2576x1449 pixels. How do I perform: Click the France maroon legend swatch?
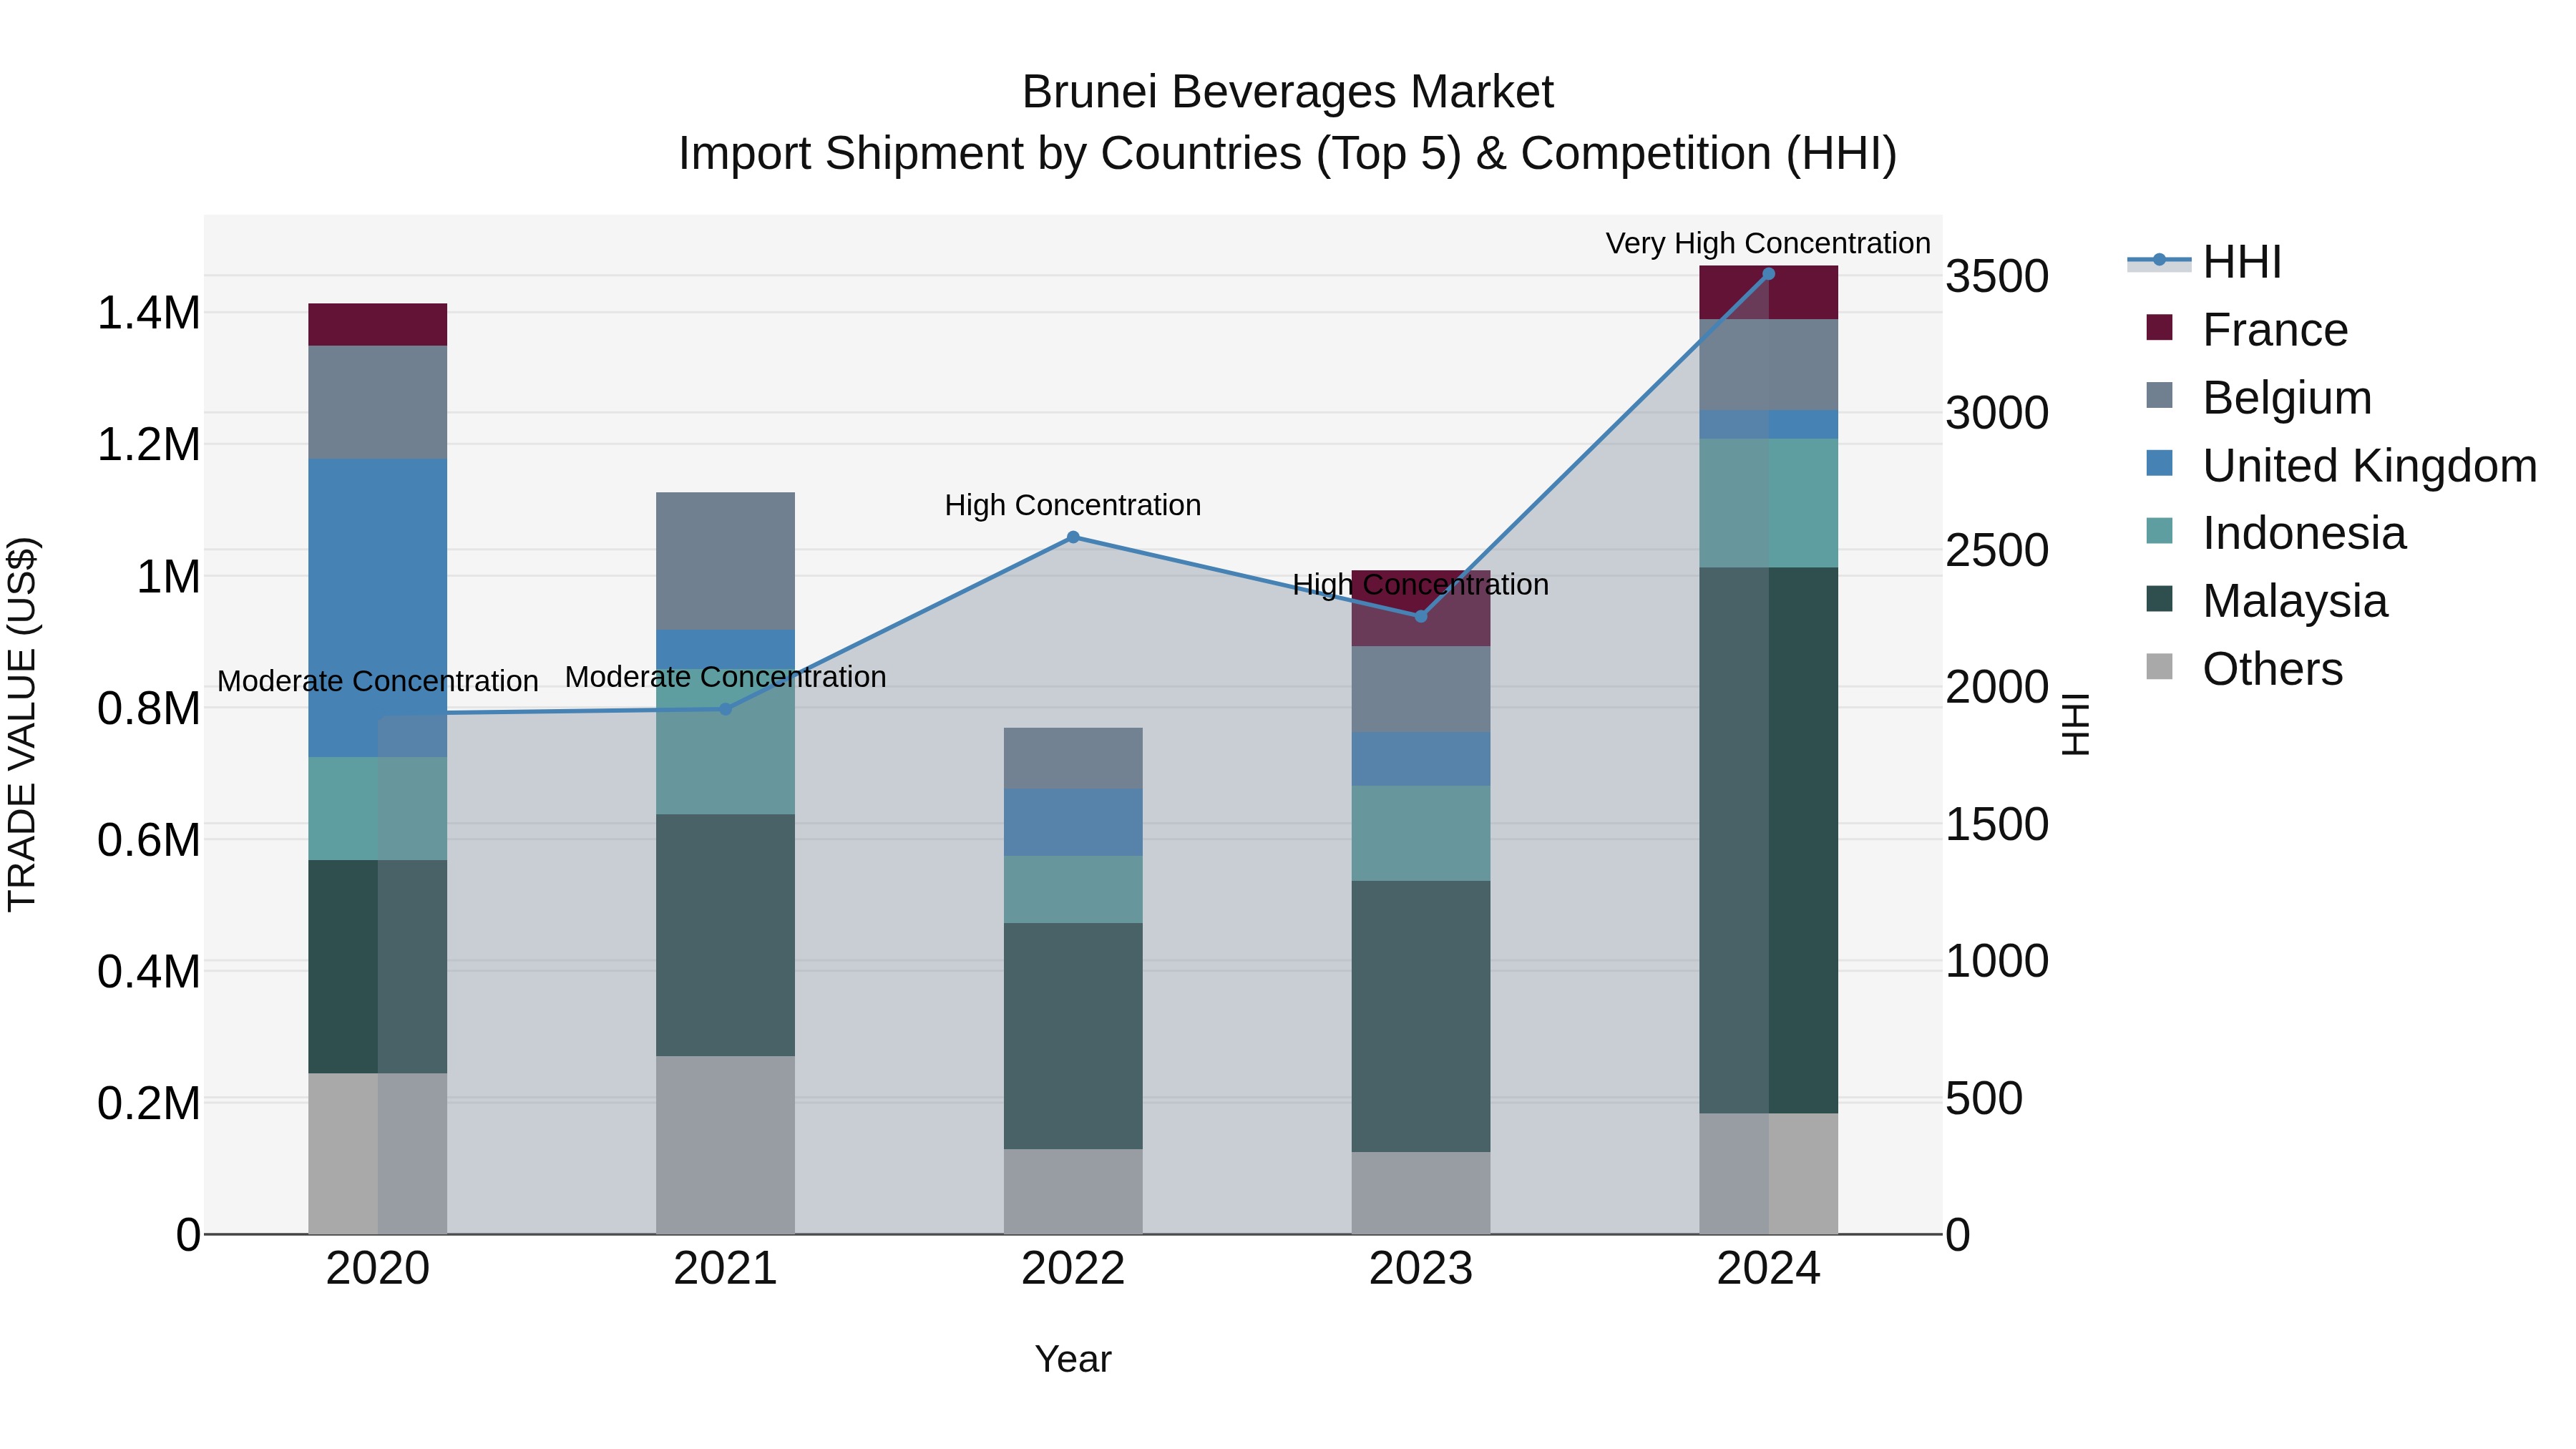(2159, 327)
